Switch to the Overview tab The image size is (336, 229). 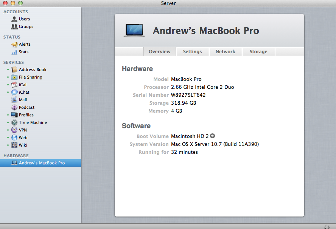(x=160, y=51)
